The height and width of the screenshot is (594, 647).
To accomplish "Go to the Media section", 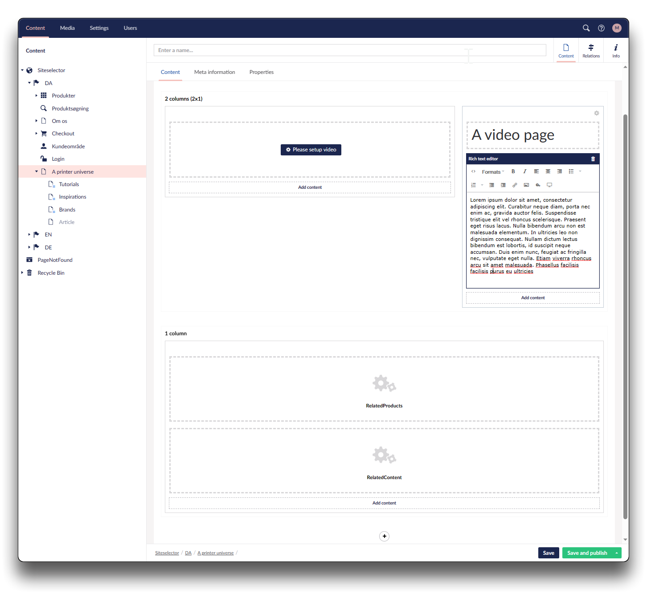I will click(x=67, y=28).
